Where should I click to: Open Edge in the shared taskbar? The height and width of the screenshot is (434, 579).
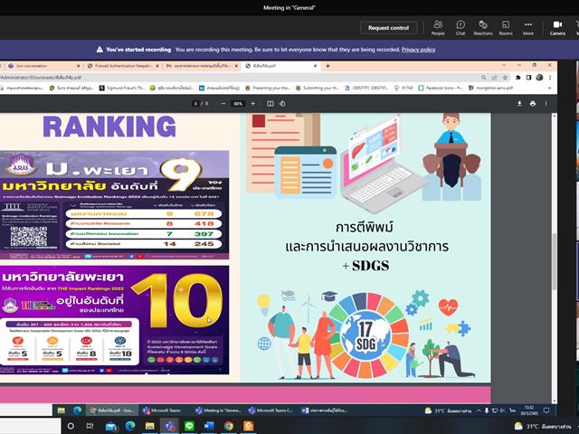pos(77,410)
